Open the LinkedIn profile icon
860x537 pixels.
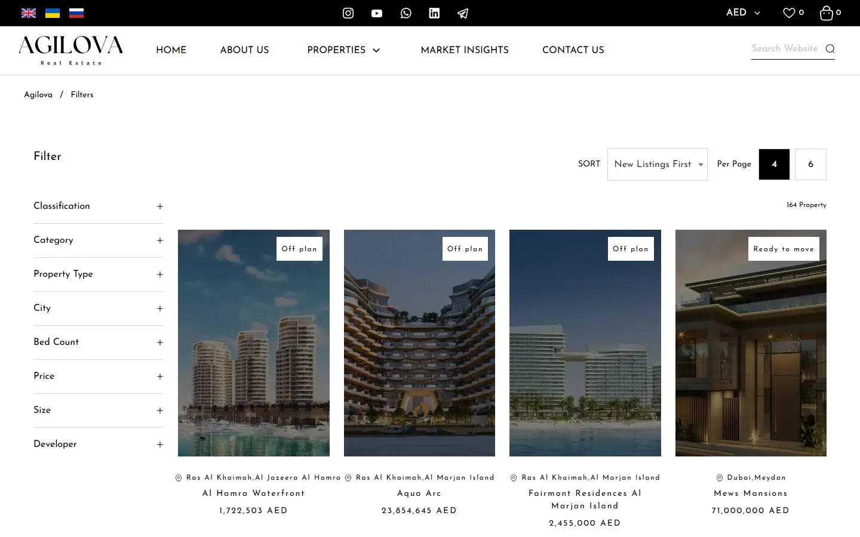point(434,13)
